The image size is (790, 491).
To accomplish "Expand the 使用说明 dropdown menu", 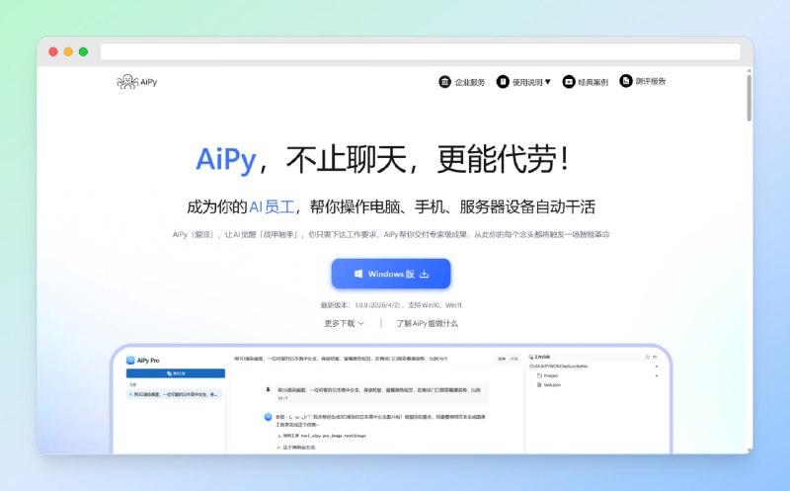I will 523,82.
